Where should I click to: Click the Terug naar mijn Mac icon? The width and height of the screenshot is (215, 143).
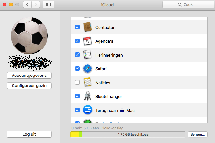coord(88,110)
